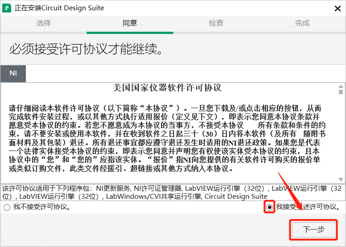Switch to the 同意 step tab
Screen dimensions: 346x247
point(130,23)
